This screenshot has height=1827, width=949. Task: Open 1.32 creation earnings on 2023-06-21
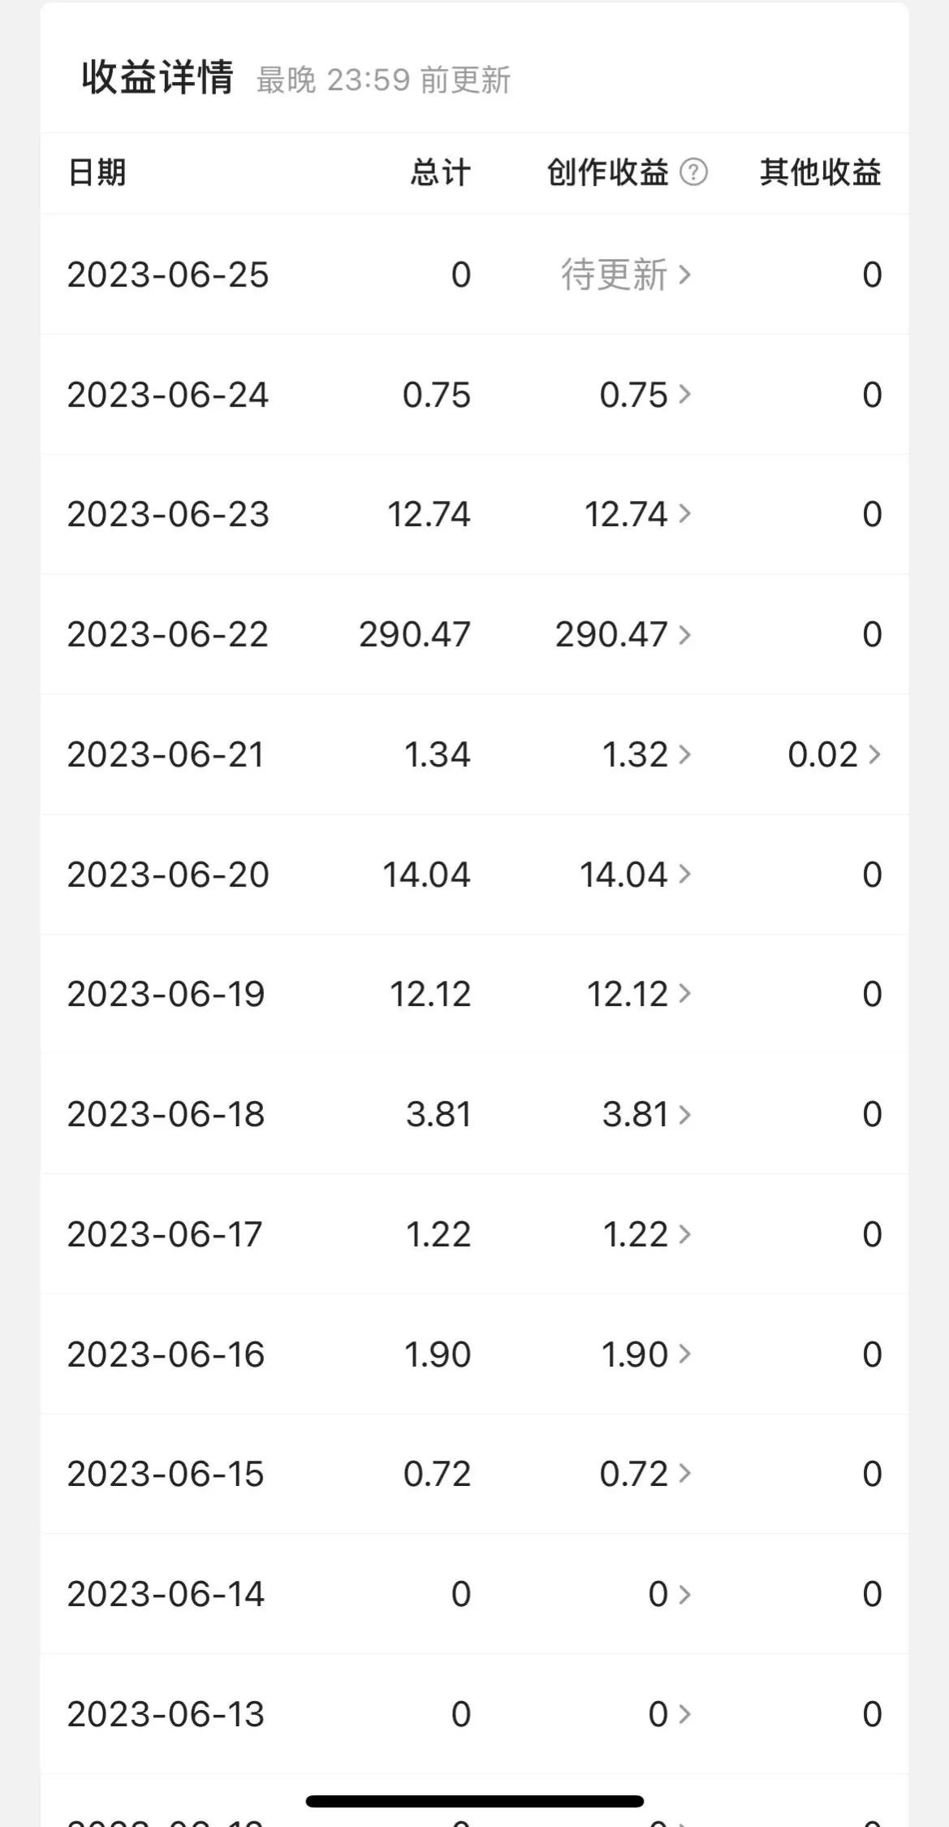645,754
